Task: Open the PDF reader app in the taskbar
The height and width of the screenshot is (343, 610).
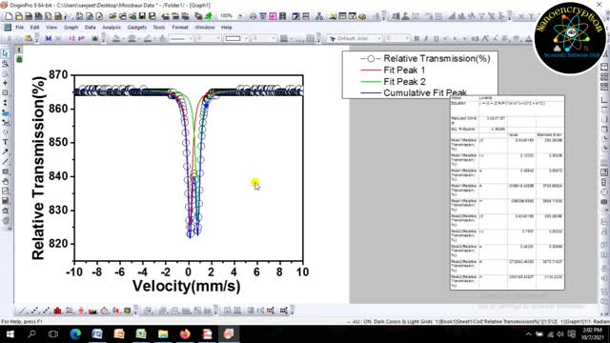Action: pos(207,333)
